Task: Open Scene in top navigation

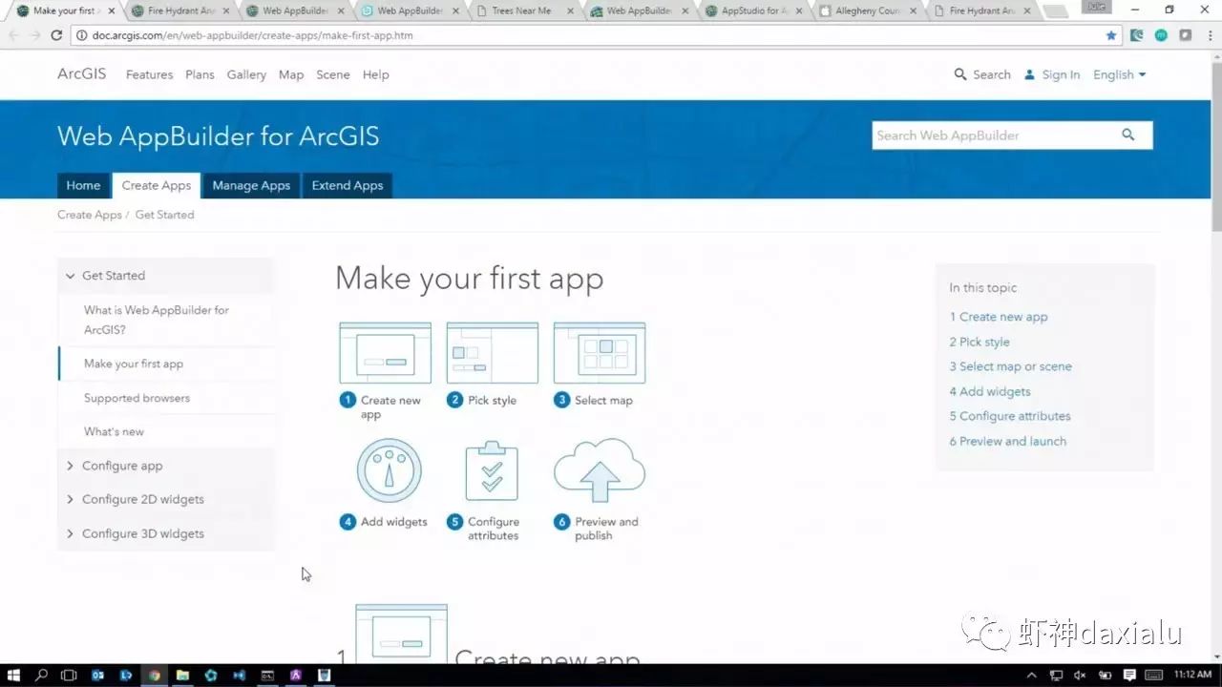Action: (333, 74)
